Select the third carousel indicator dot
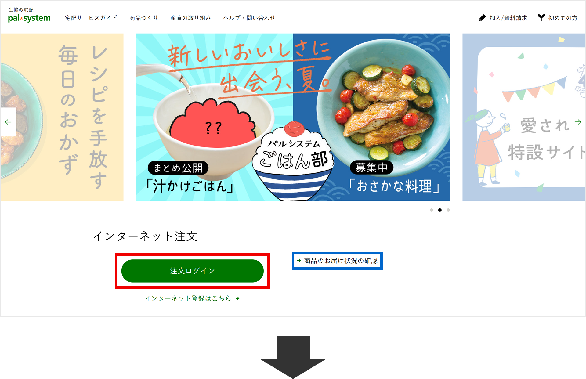 [448, 210]
